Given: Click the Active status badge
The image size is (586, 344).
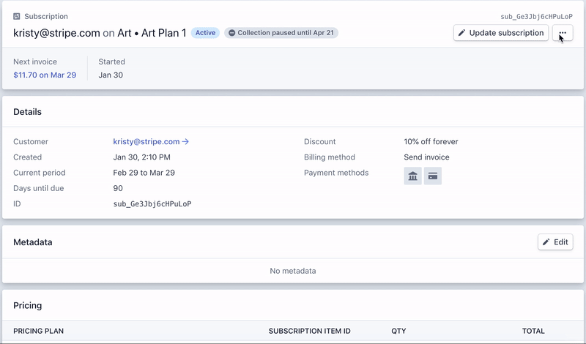Looking at the screenshot, I should [x=205, y=33].
